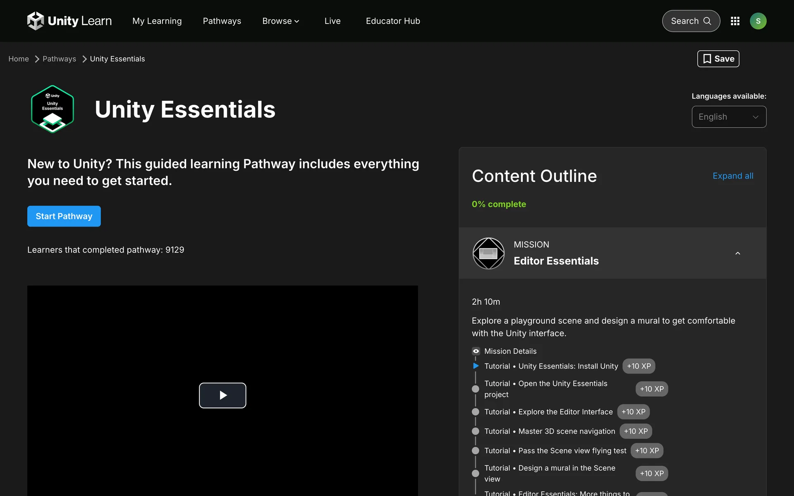This screenshot has height=496, width=794.
Task: Go to My Learning
Action: [157, 21]
